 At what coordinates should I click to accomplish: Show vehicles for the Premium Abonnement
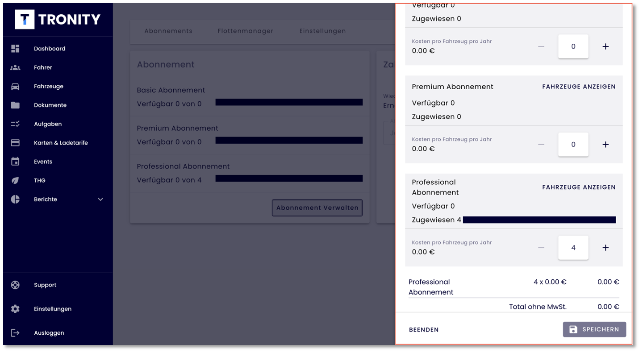(579, 87)
